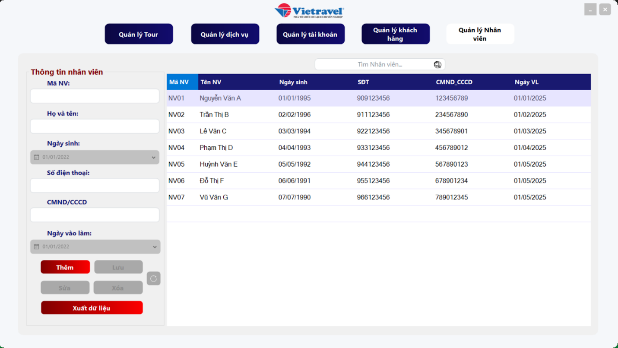Click ID number 789012345
618x348 pixels.
[x=451, y=197]
